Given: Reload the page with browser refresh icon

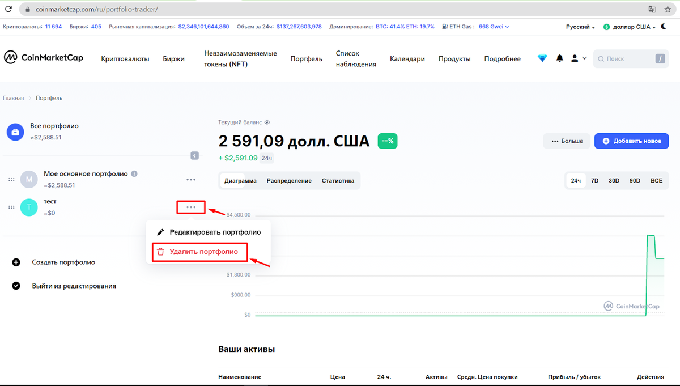Looking at the screenshot, I should coord(8,10).
